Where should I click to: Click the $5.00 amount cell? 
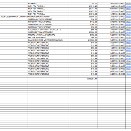tap(83, 3)
